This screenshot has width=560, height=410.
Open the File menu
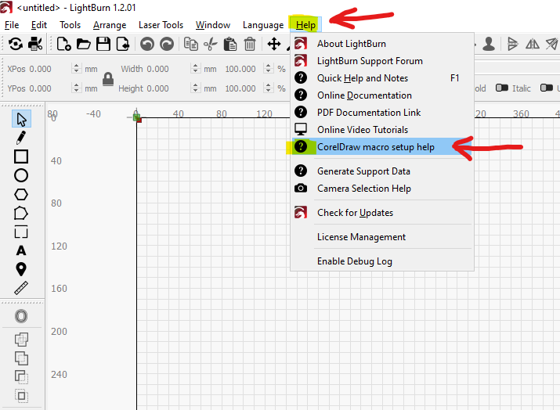[12, 25]
